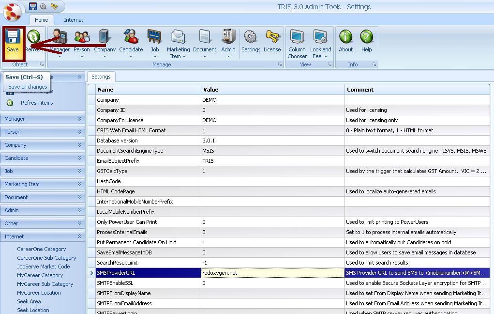
Task: Expand the Company sidebar section
Action: point(43,145)
